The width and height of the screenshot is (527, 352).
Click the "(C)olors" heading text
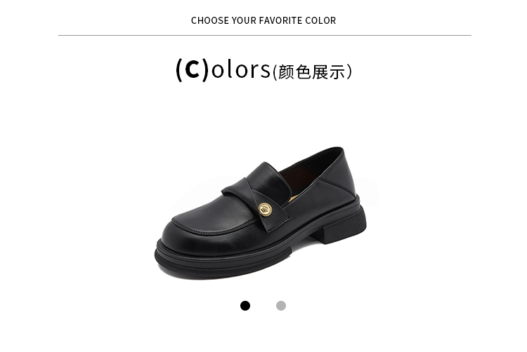coord(223,69)
